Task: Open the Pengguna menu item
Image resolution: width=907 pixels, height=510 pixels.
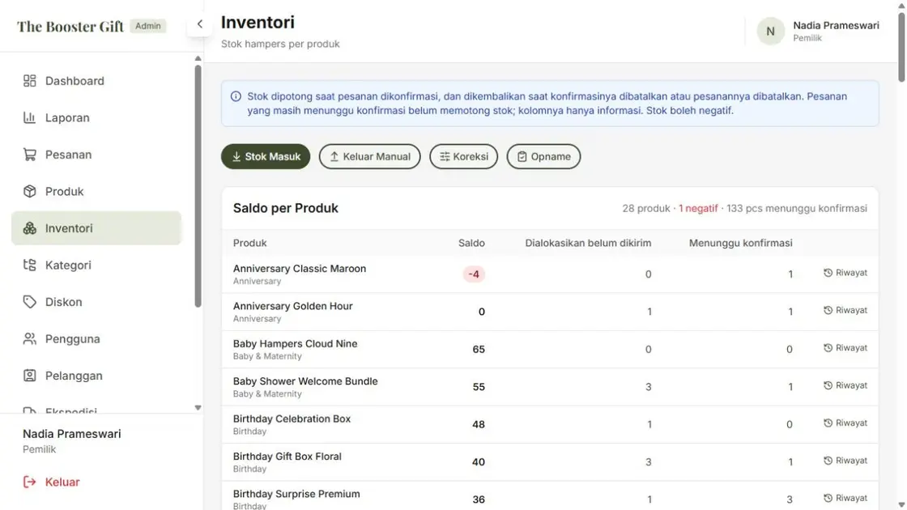Action: click(x=96, y=339)
